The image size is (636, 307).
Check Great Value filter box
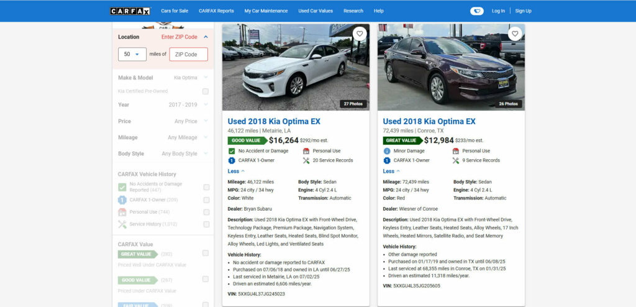coord(206,253)
